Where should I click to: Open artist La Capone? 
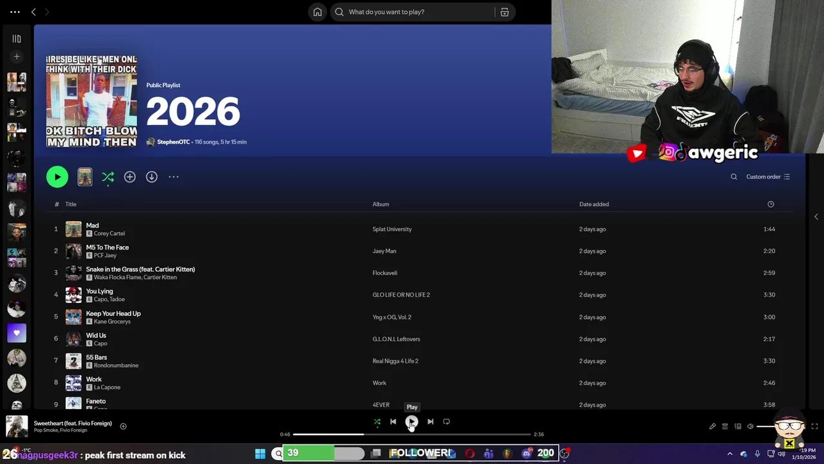[x=107, y=387]
